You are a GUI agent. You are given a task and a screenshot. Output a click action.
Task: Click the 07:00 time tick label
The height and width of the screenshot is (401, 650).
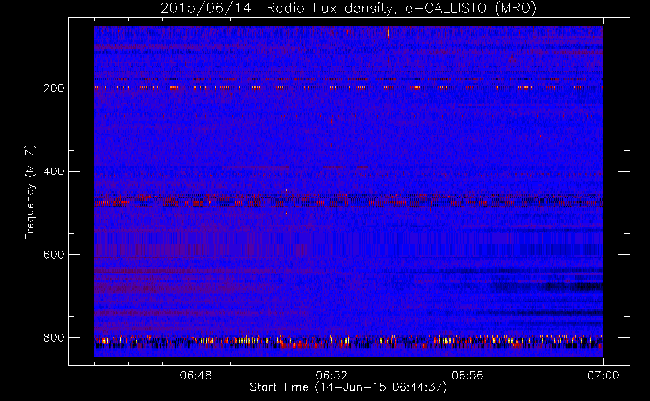[x=603, y=376]
